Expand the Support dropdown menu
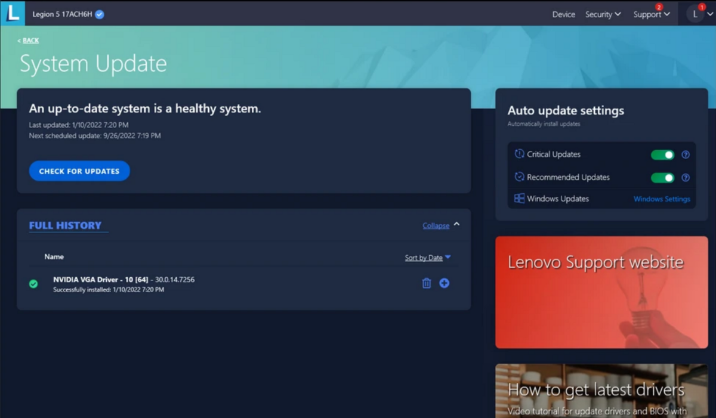716x418 pixels. click(651, 14)
